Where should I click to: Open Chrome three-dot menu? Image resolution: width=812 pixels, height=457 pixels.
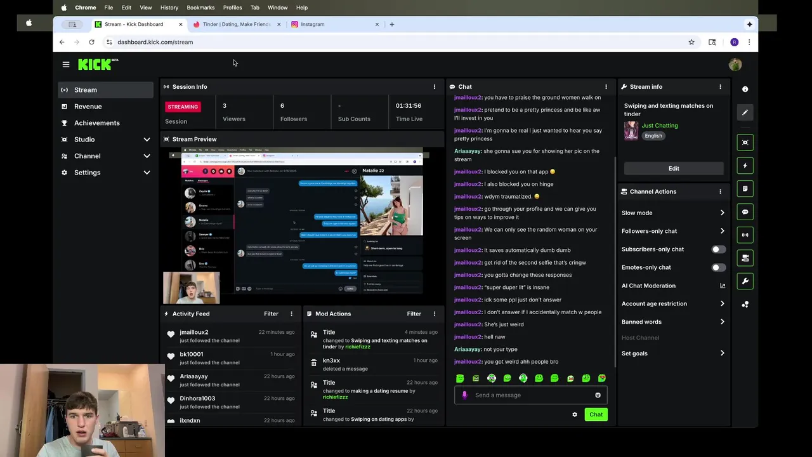tap(749, 42)
